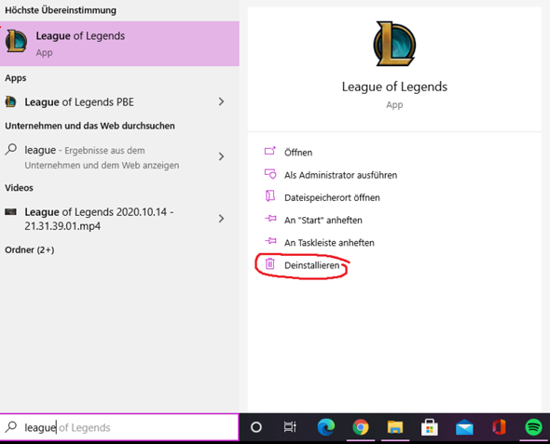
Task: Click the search box containing league
Action: point(119,427)
